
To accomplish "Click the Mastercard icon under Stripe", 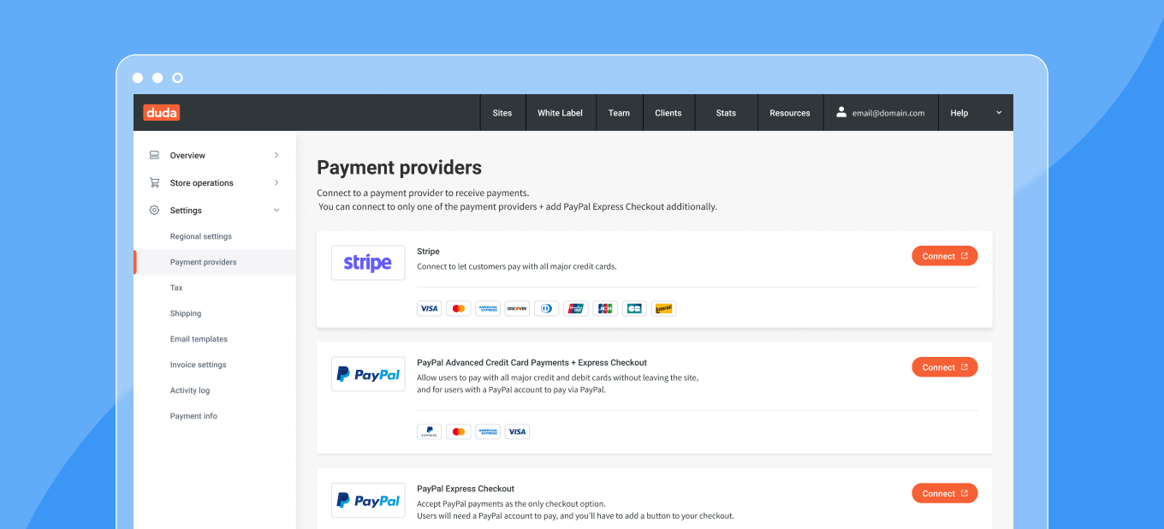I will pos(459,308).
